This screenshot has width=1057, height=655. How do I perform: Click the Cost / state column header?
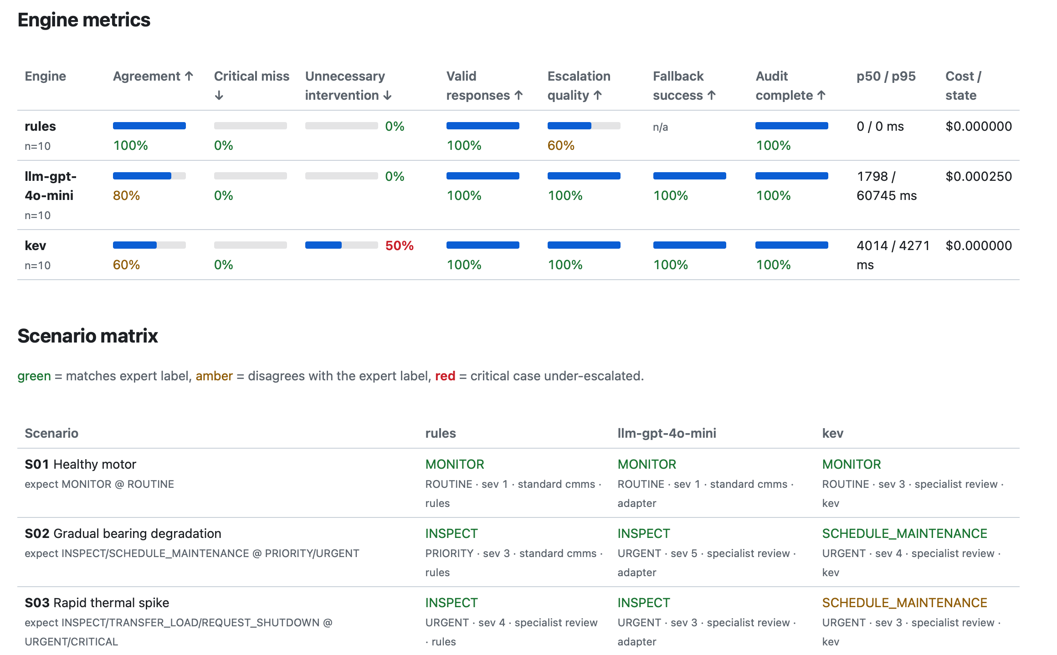963,85
